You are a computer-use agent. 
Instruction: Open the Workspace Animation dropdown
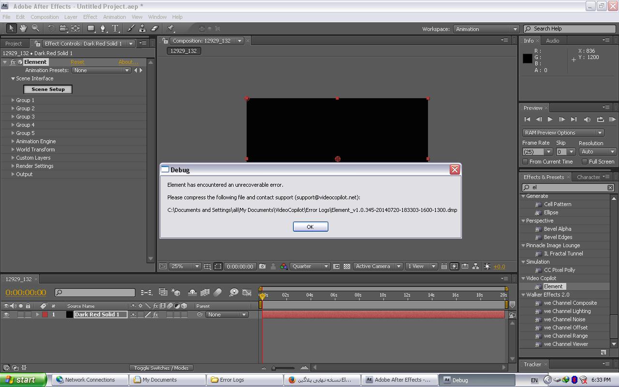click(x=486, y=29)
